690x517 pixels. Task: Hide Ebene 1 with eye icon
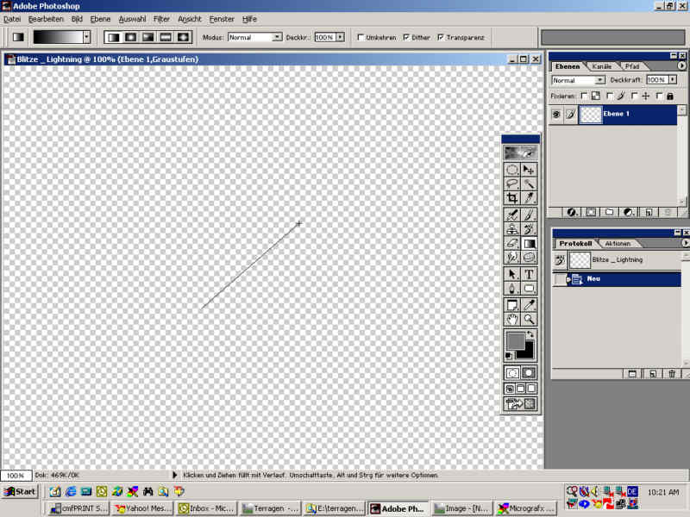click(x=556, y=115)
